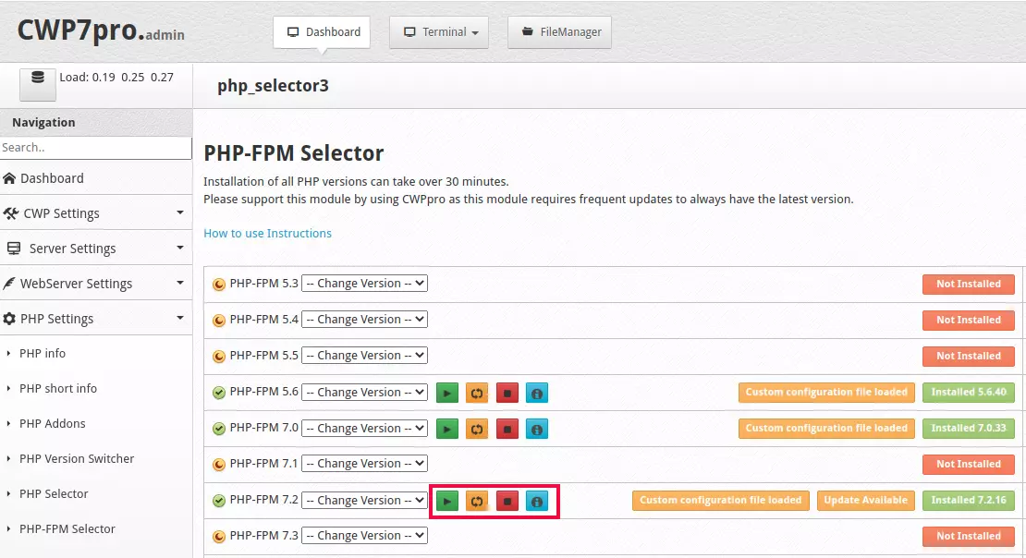Open Dashboard from the top navigation
The image size is (1026, 558).
(x=321, y=31)
